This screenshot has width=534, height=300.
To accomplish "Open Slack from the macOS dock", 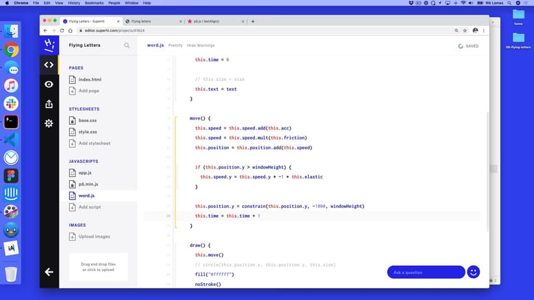I will click(x=11, y=104).
